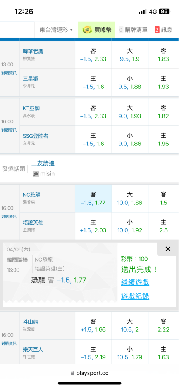Open the 韓華老鷹 team link
This screenshot has width=179, height=388.
point(33,51)
